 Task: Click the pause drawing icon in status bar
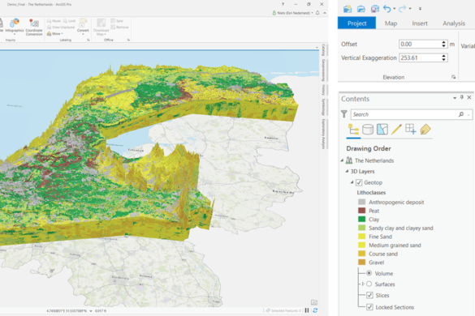(x=307, y=310)
